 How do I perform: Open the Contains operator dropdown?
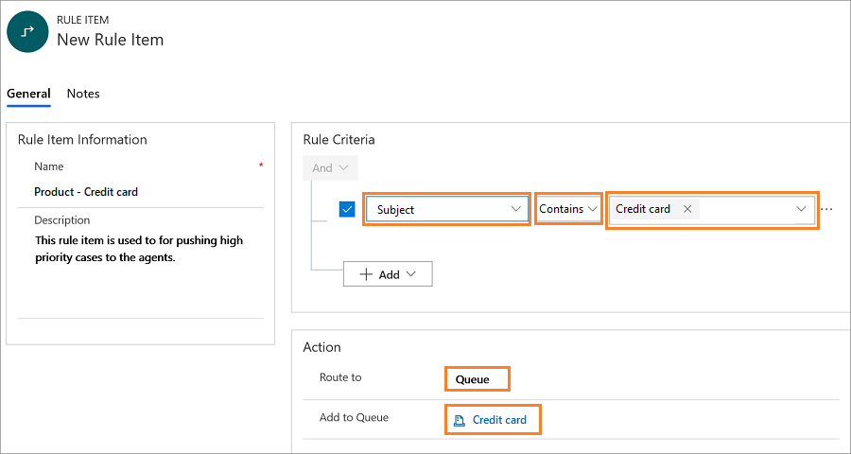click(568, 209)
